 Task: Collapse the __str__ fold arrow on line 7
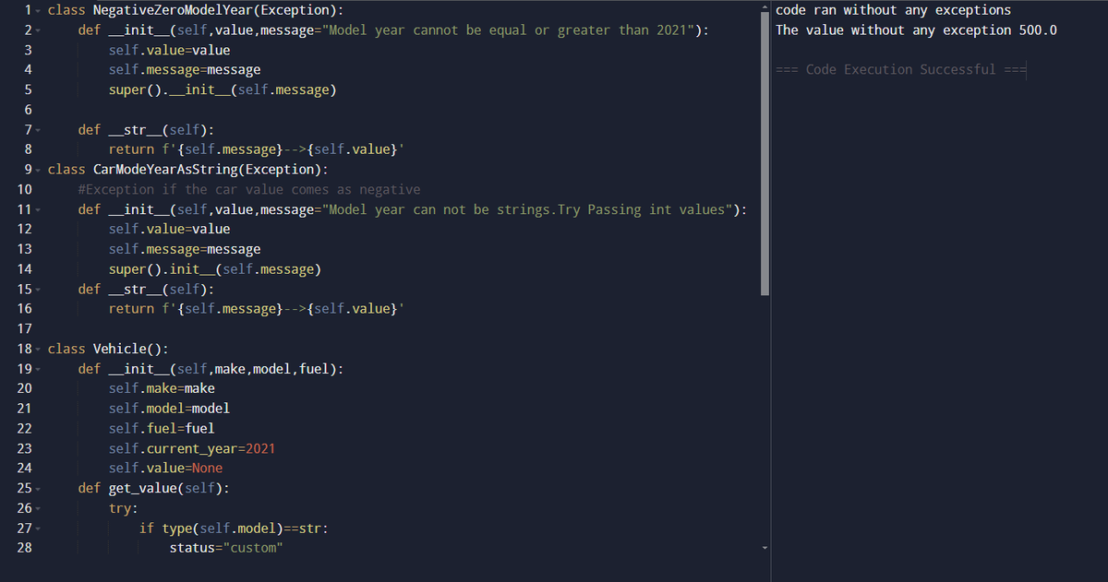(x=36, y=130)
